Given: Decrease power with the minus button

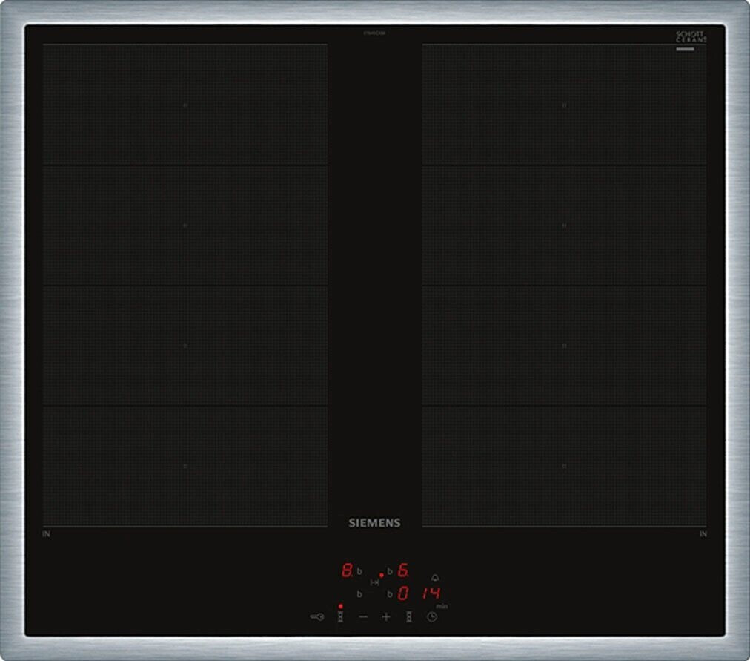Looking at the screenshot, I should pos(363,616).
